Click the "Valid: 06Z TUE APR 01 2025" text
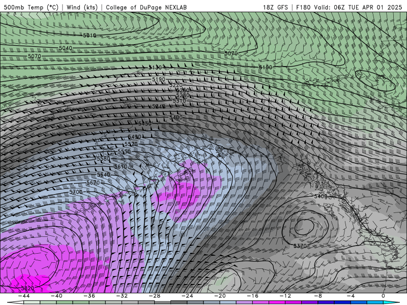This screenshot has height=305, width=407. pos(358,7)
